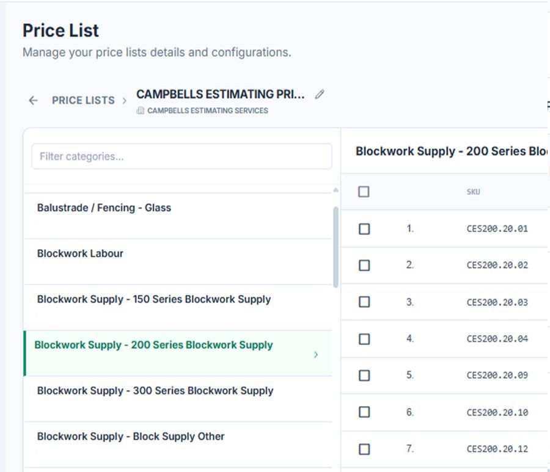The height and width of the screenshot is (472, 550).
Task: Click the CAMPBELLS ESTIMATING PRI... title
Action: tap(220, 94)
